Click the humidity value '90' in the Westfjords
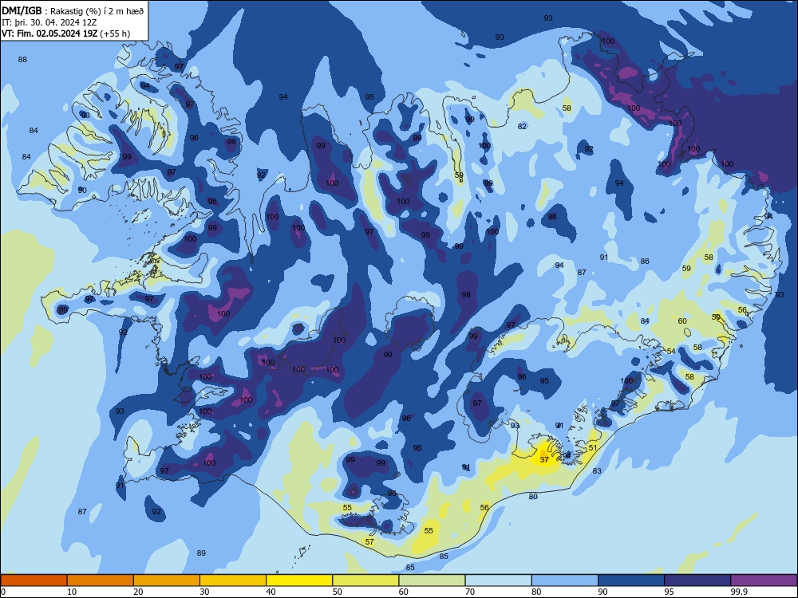The width and height of the screenshot is (798, 598). pyautogui.click(x=82, y=190)
